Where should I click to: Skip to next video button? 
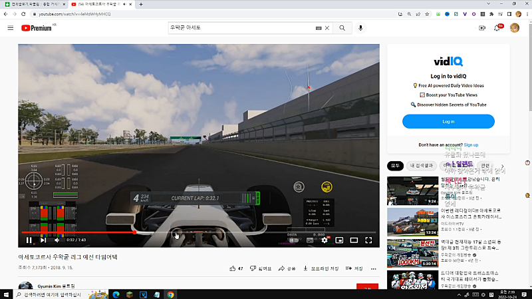point(43,240)
